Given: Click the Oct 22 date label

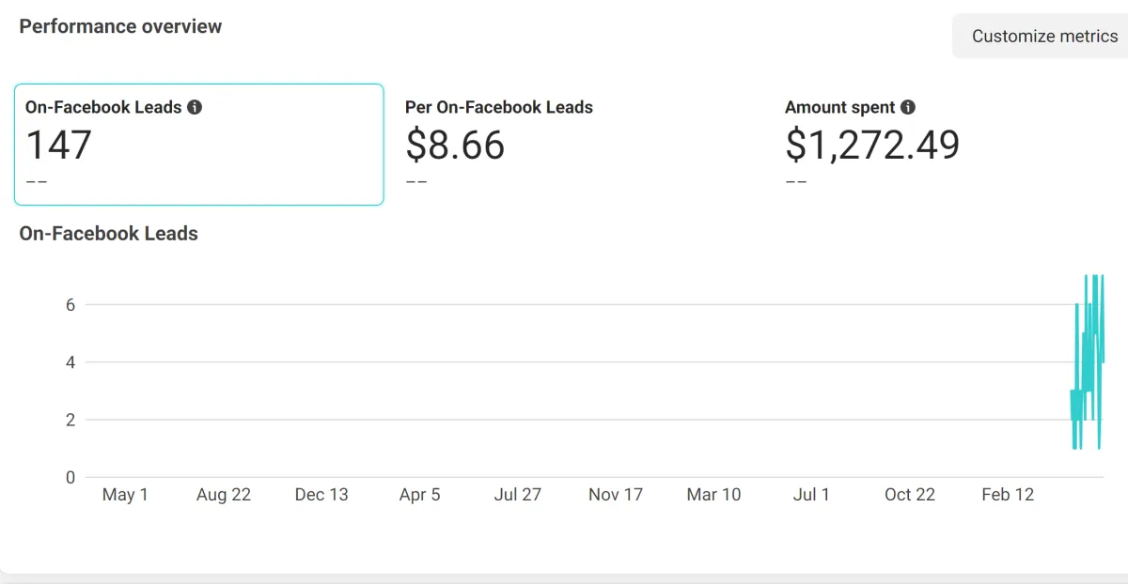Looking at the screenshot, I should click(910, 495).
